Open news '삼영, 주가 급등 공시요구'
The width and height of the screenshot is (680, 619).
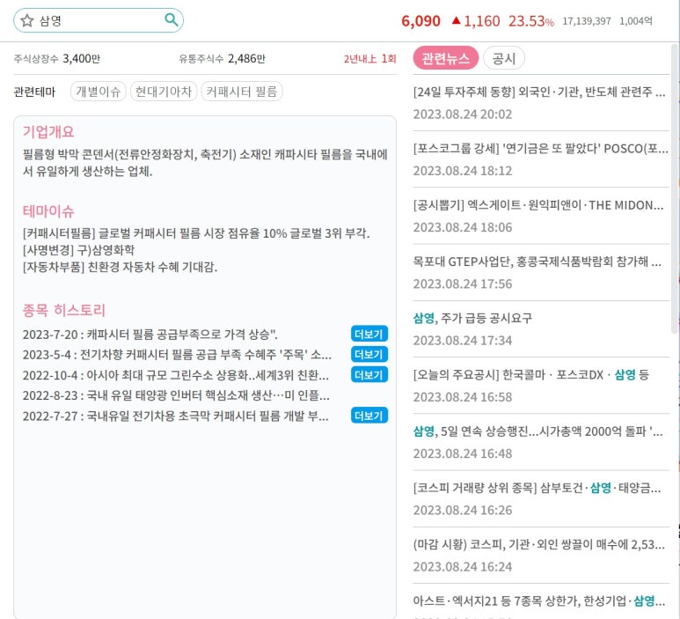point(472,318)
